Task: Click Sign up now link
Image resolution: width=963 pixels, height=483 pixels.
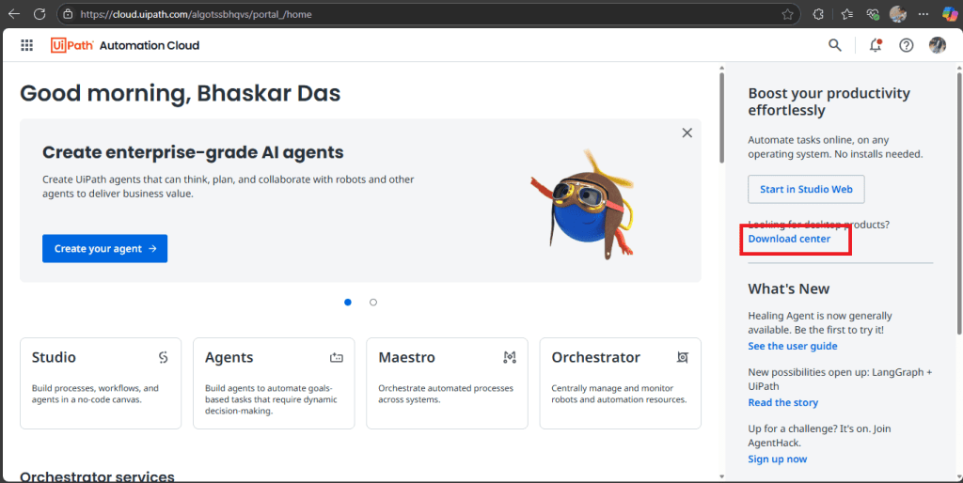Action: pyautogui.click(x=778, y=460)
